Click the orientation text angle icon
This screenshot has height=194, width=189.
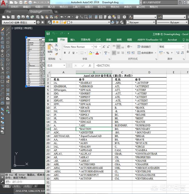tap(129, 47)
